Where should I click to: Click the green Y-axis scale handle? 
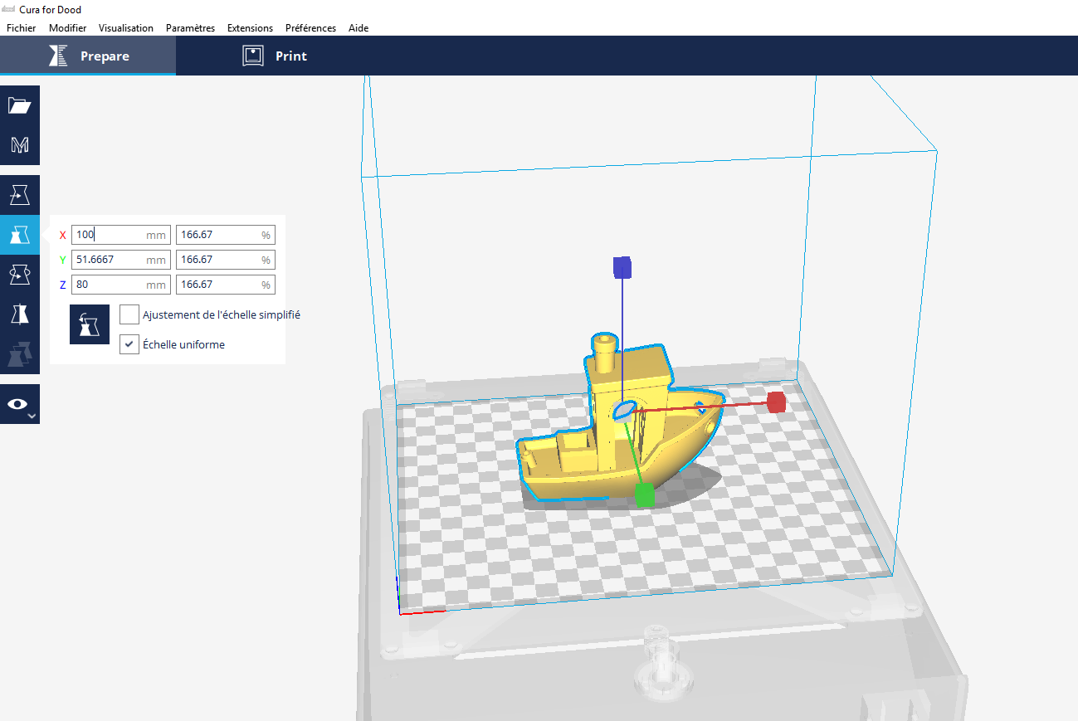pos(644,495)
